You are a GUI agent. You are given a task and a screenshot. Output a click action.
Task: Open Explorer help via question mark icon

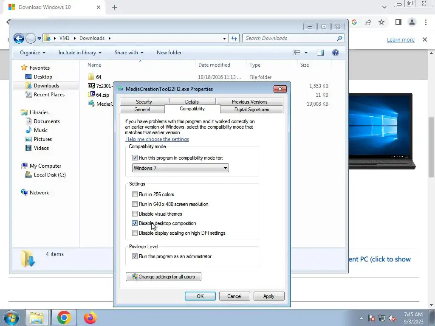[336, 52]
